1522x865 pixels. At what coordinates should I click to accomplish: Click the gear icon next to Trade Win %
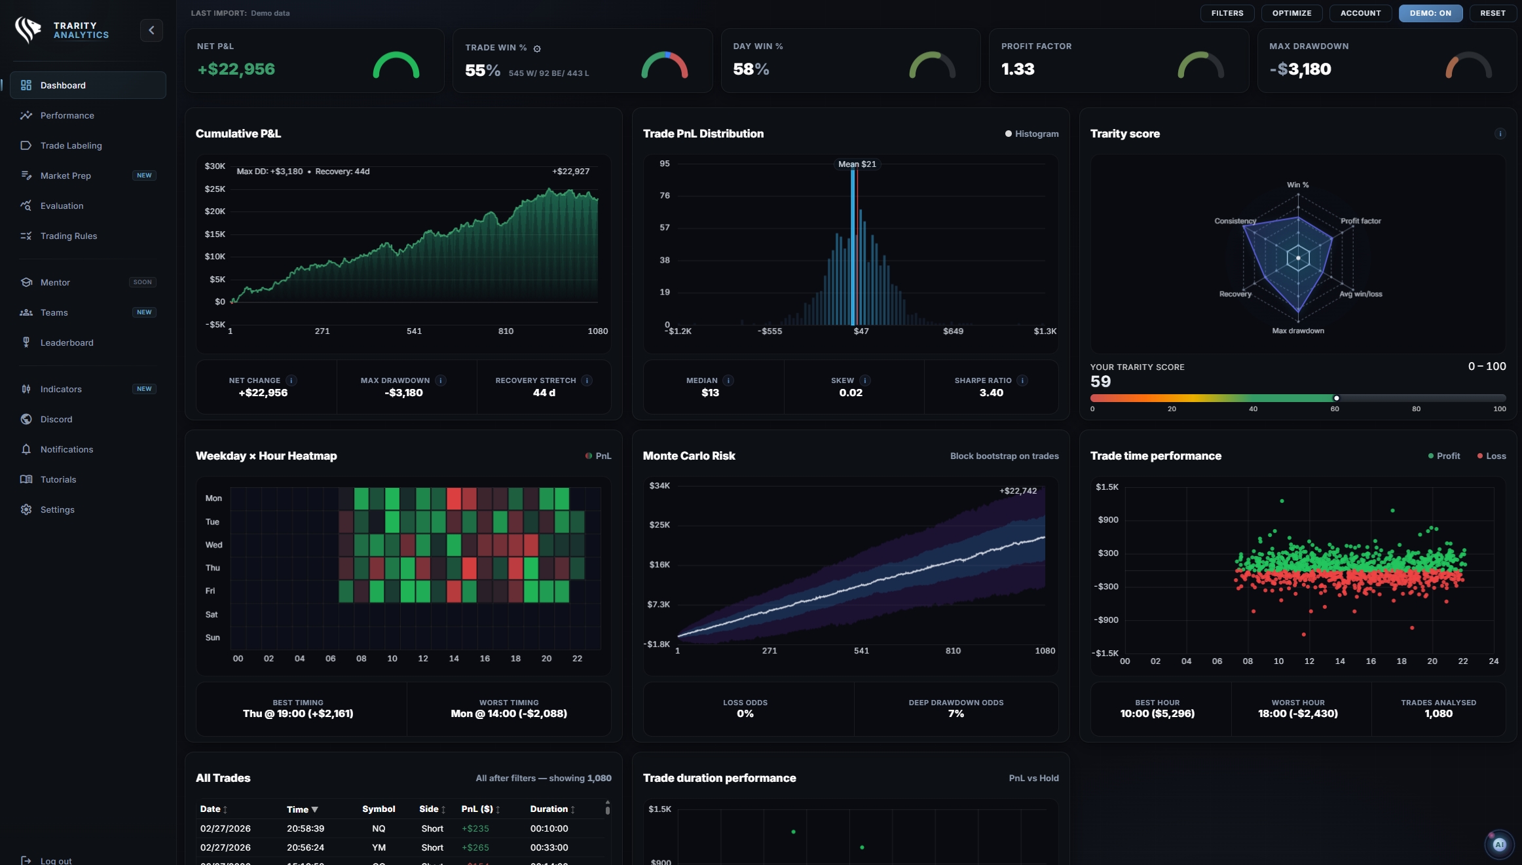pos(536,48)
